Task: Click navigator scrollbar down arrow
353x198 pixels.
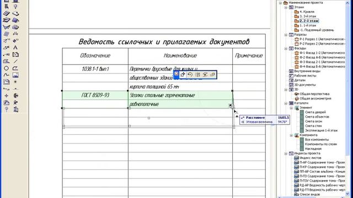Action: 348,194
